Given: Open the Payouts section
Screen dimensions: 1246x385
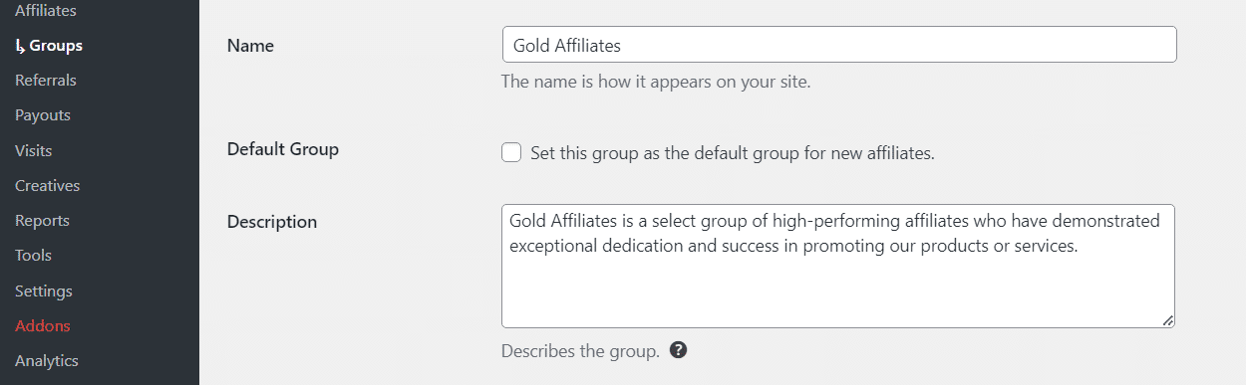Looking at the screenshot, I should pos(43,115).
